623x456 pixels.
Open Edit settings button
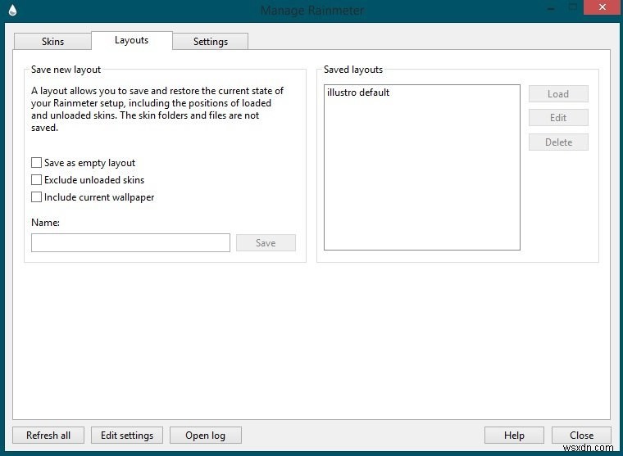pos(127,435)
